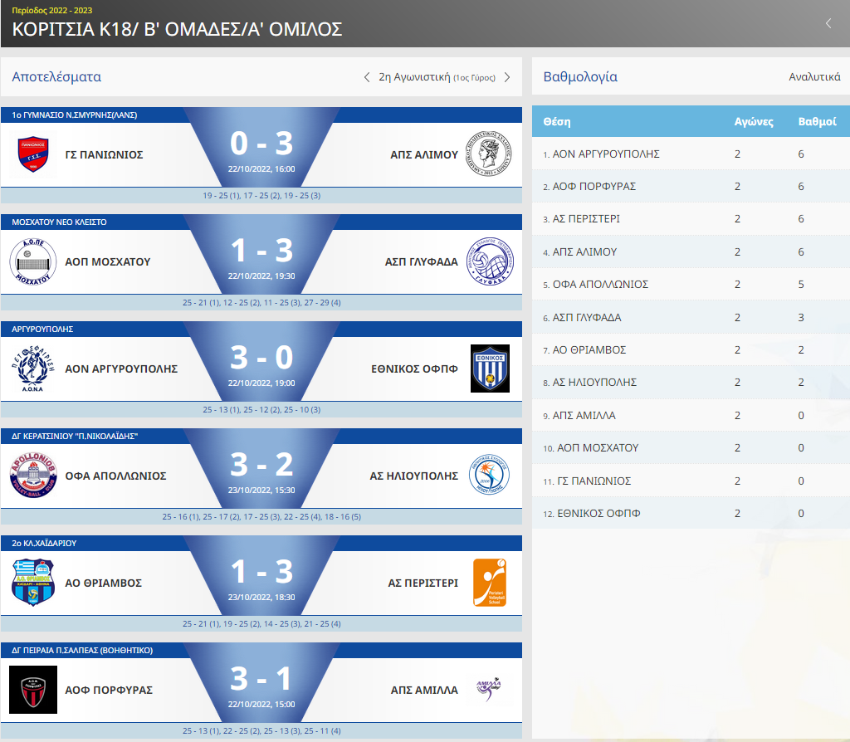Click the ΓΣ Πανιώνιος team logo
The height and width of the screenshot is (742, 850).
coord(33,154)
